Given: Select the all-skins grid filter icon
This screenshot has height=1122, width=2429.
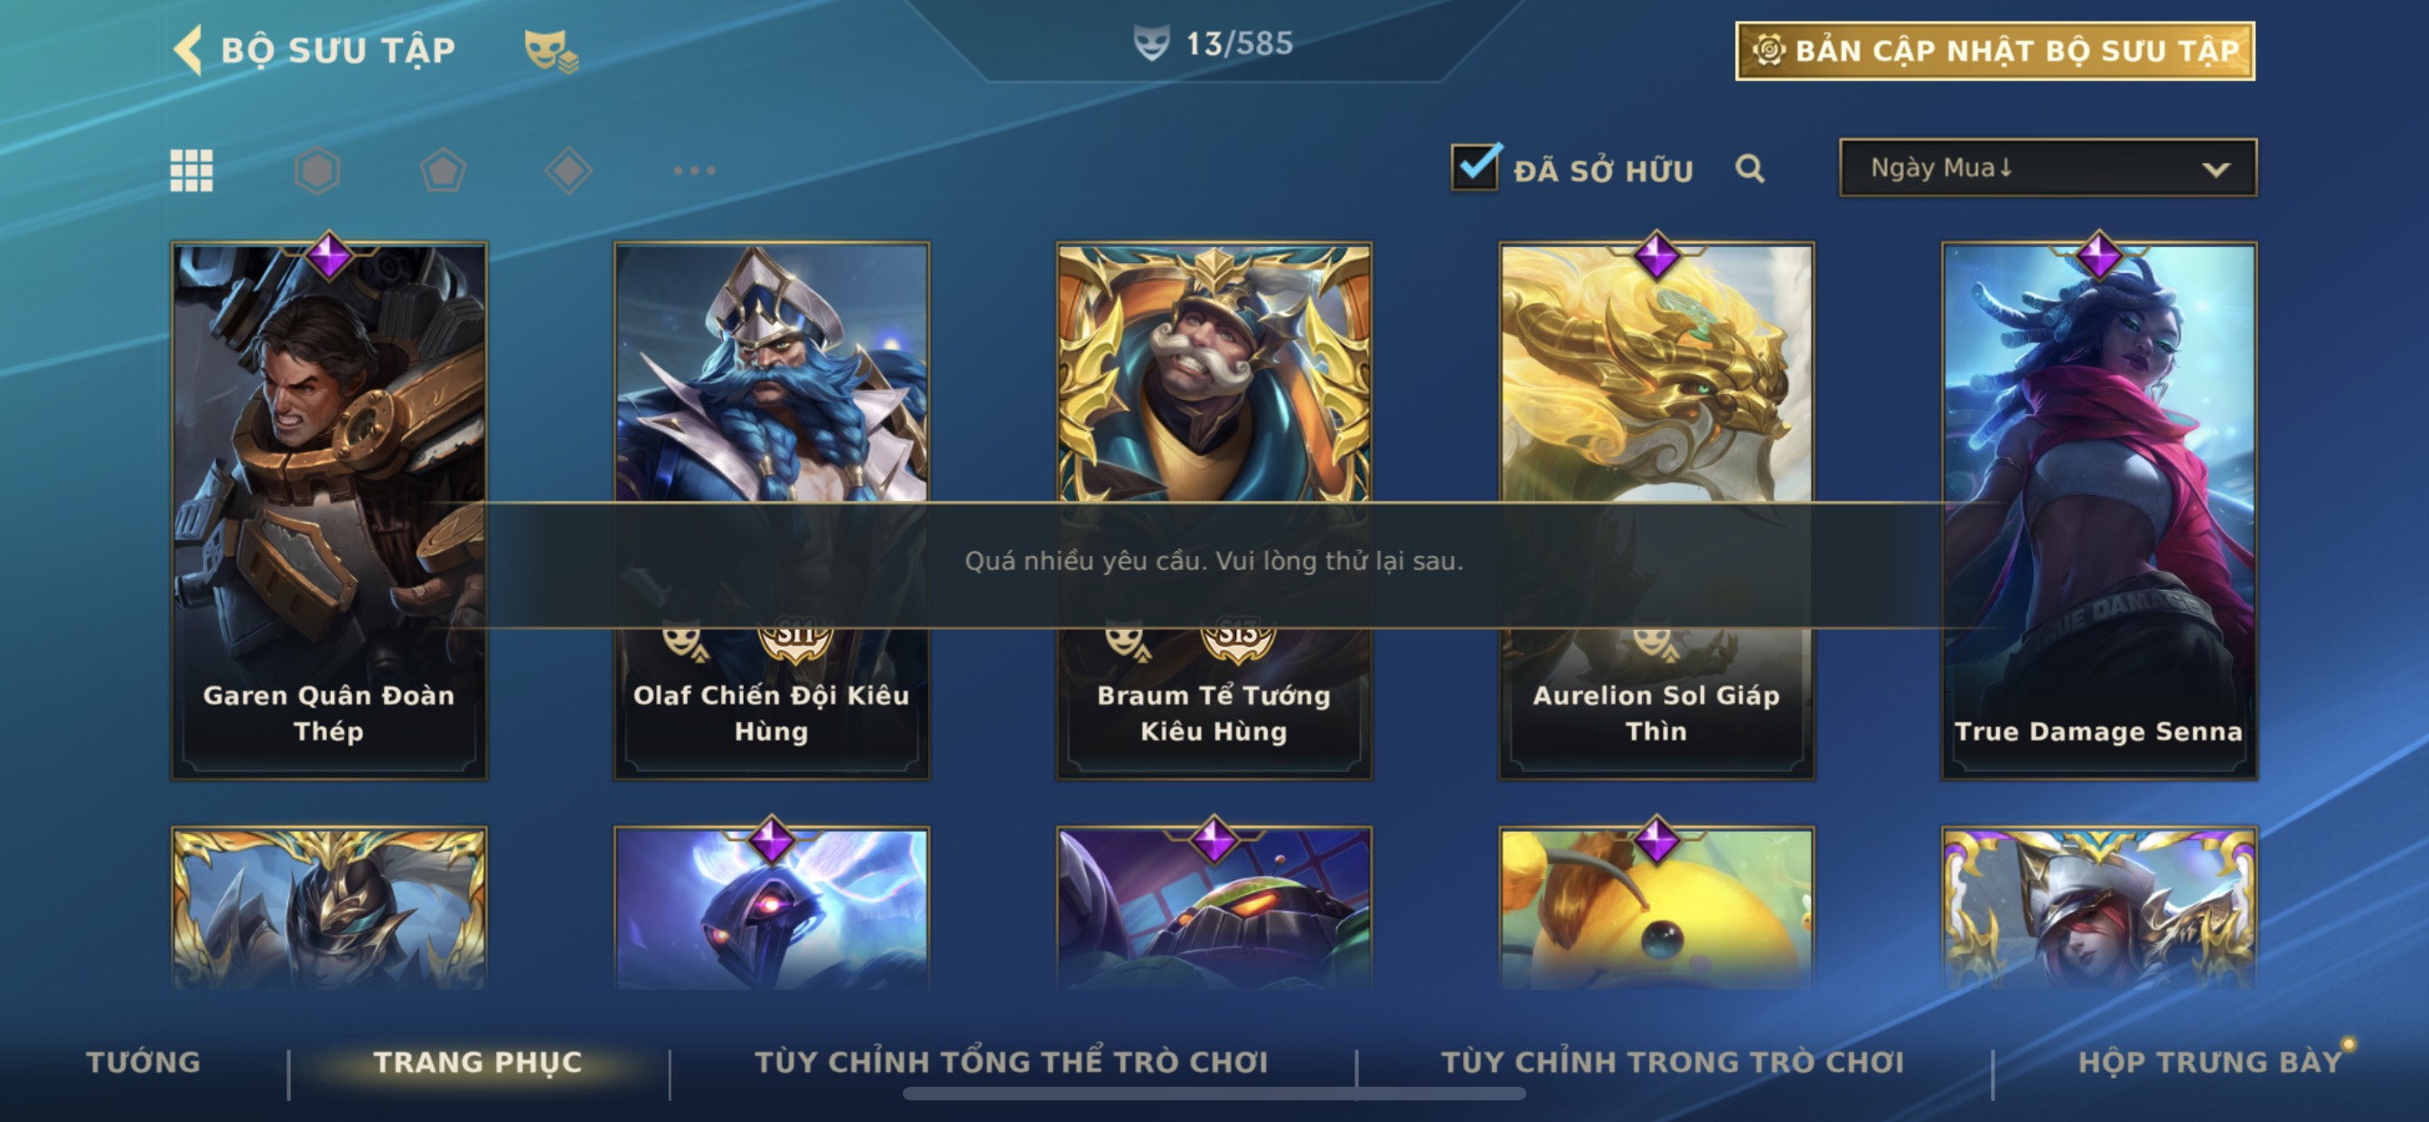Looking at the screenshot, I should [x=192, y=171].
